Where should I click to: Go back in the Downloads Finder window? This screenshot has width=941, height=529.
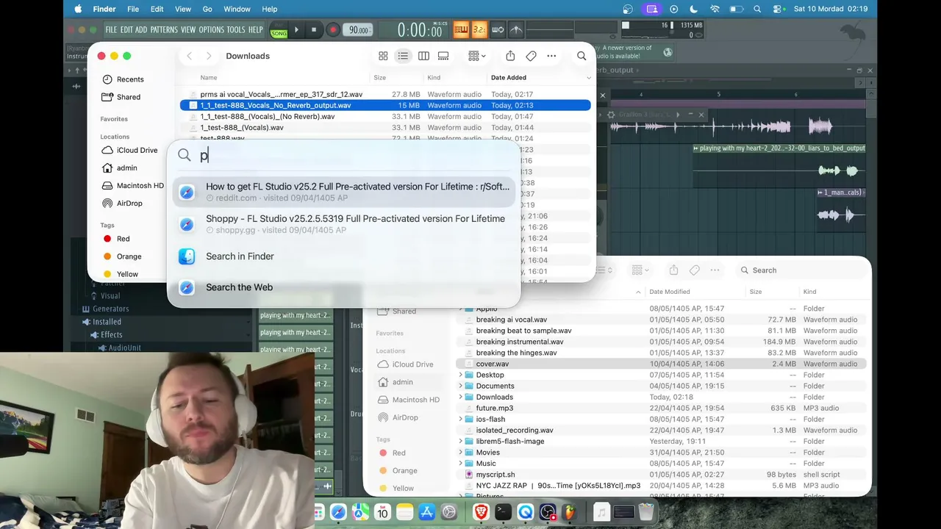click(x=189, y=56)
